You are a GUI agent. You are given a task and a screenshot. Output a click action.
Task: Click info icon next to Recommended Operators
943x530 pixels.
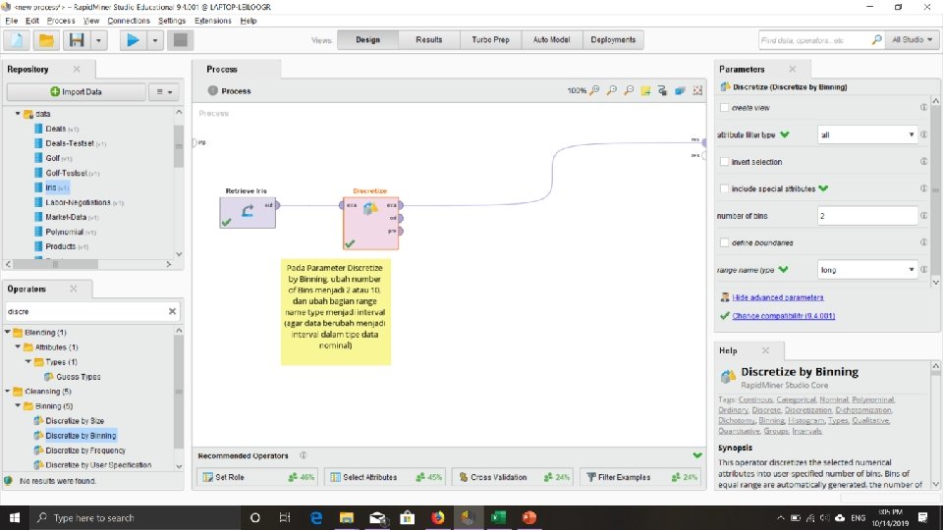coord(304,455)
